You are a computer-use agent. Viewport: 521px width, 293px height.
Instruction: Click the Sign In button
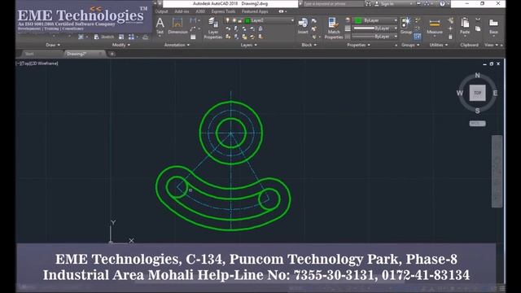387,3
